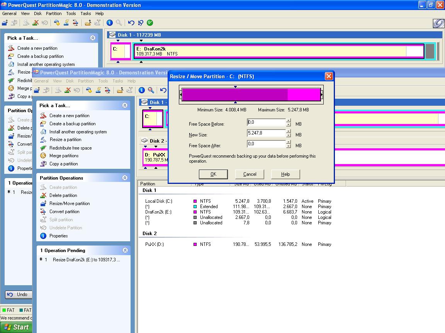This screenshot has height=333, width=445.
Task: Click Undo button in outer window
Action: coord(18,294)
